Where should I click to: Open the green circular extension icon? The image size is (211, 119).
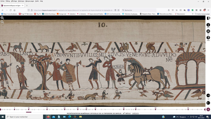[193, 10]
